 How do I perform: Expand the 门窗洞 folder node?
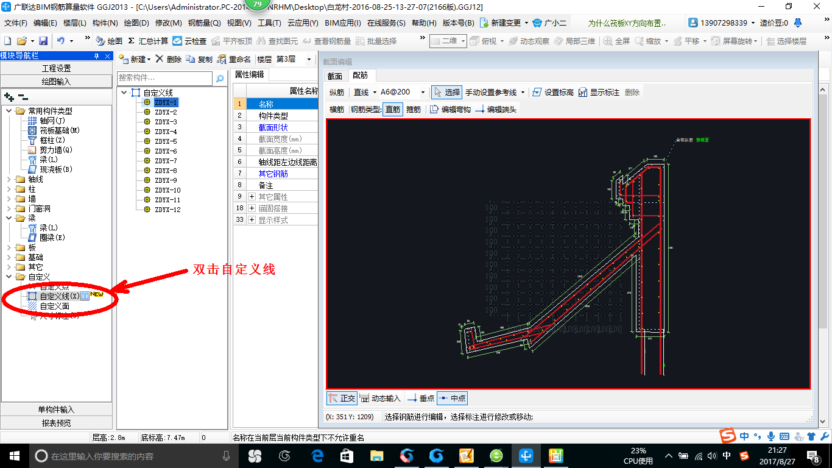[x=9, y=208]
